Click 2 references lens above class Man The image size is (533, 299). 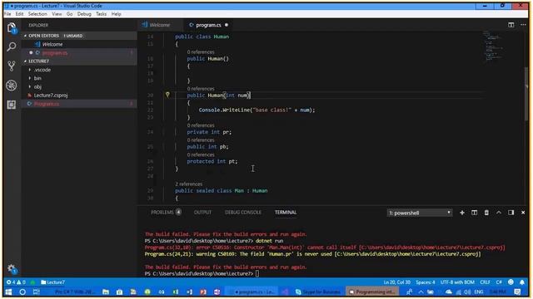189,184
